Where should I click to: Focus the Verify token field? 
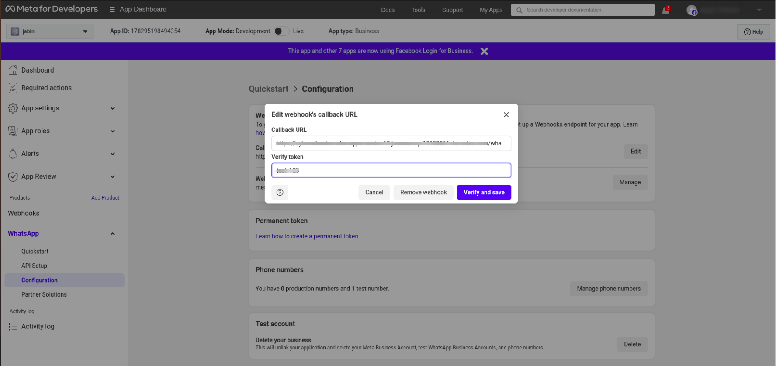(391, 170)
